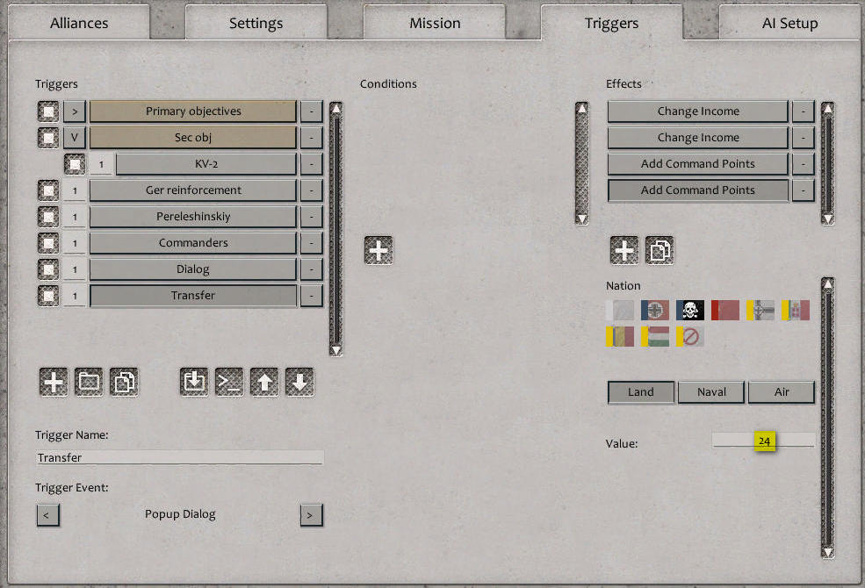
Task: Delete the Transfer trigger with minus
Action: click(312, 296)
